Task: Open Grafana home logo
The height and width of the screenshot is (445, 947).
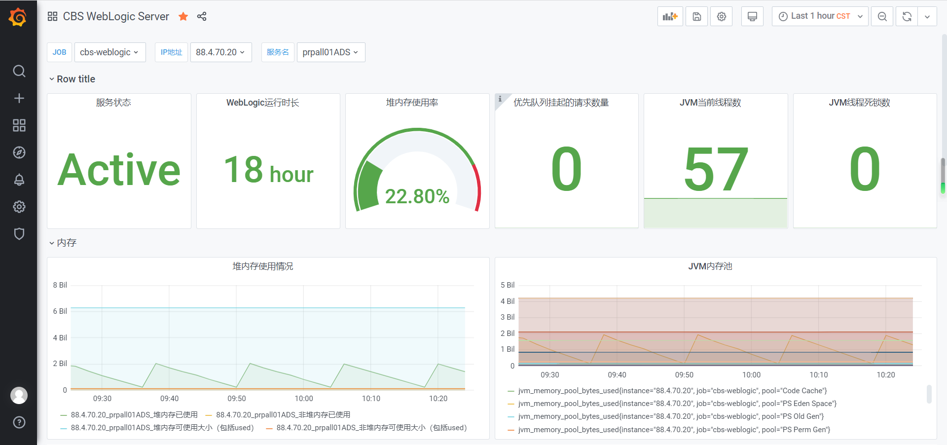Action: tap(18, 17)
